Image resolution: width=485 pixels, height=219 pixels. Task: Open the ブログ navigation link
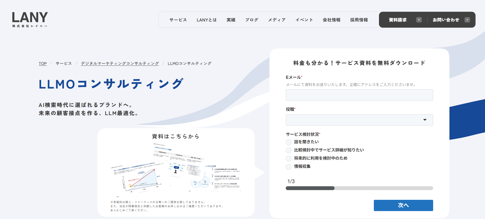pyautogui.click(x=252, y=20)
